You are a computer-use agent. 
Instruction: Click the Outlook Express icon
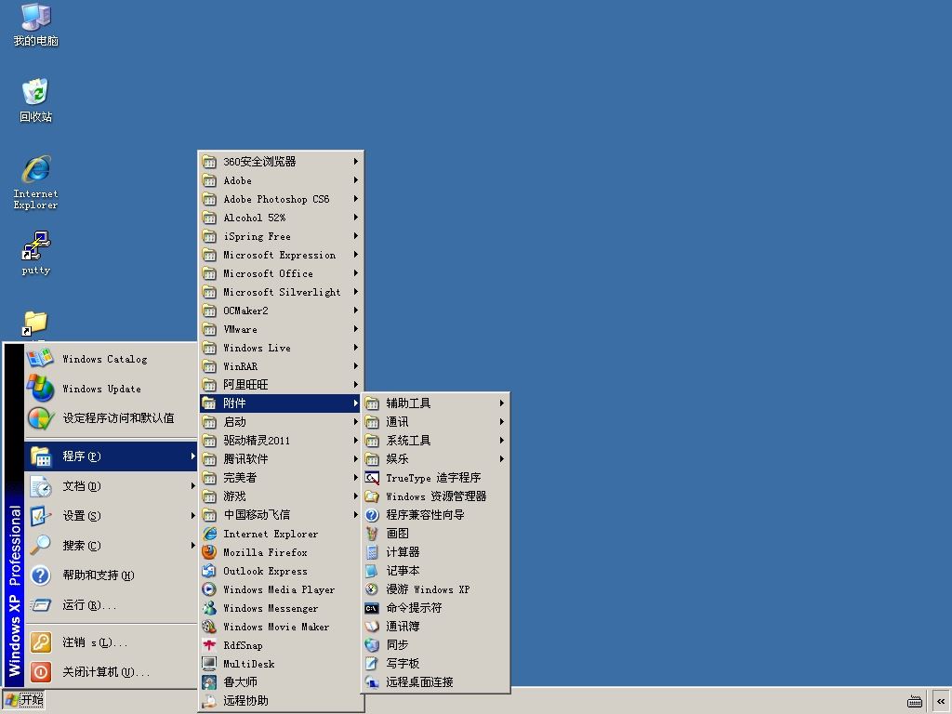point(209,571)
